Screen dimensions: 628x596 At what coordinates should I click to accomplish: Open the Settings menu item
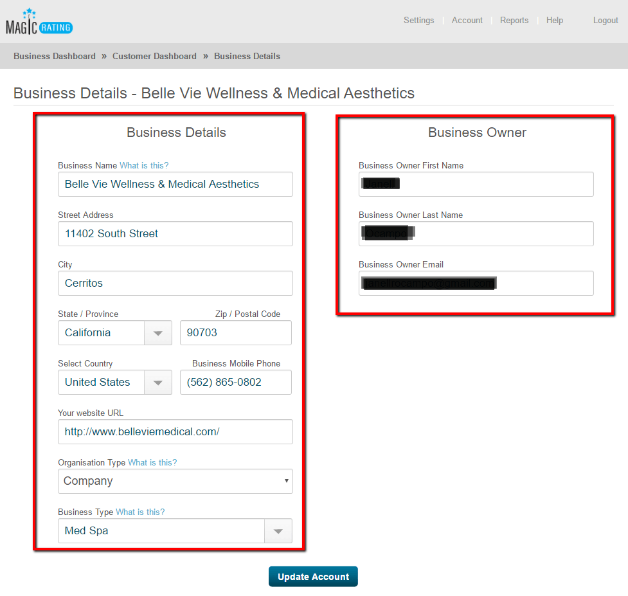click(x=418, y=21)
